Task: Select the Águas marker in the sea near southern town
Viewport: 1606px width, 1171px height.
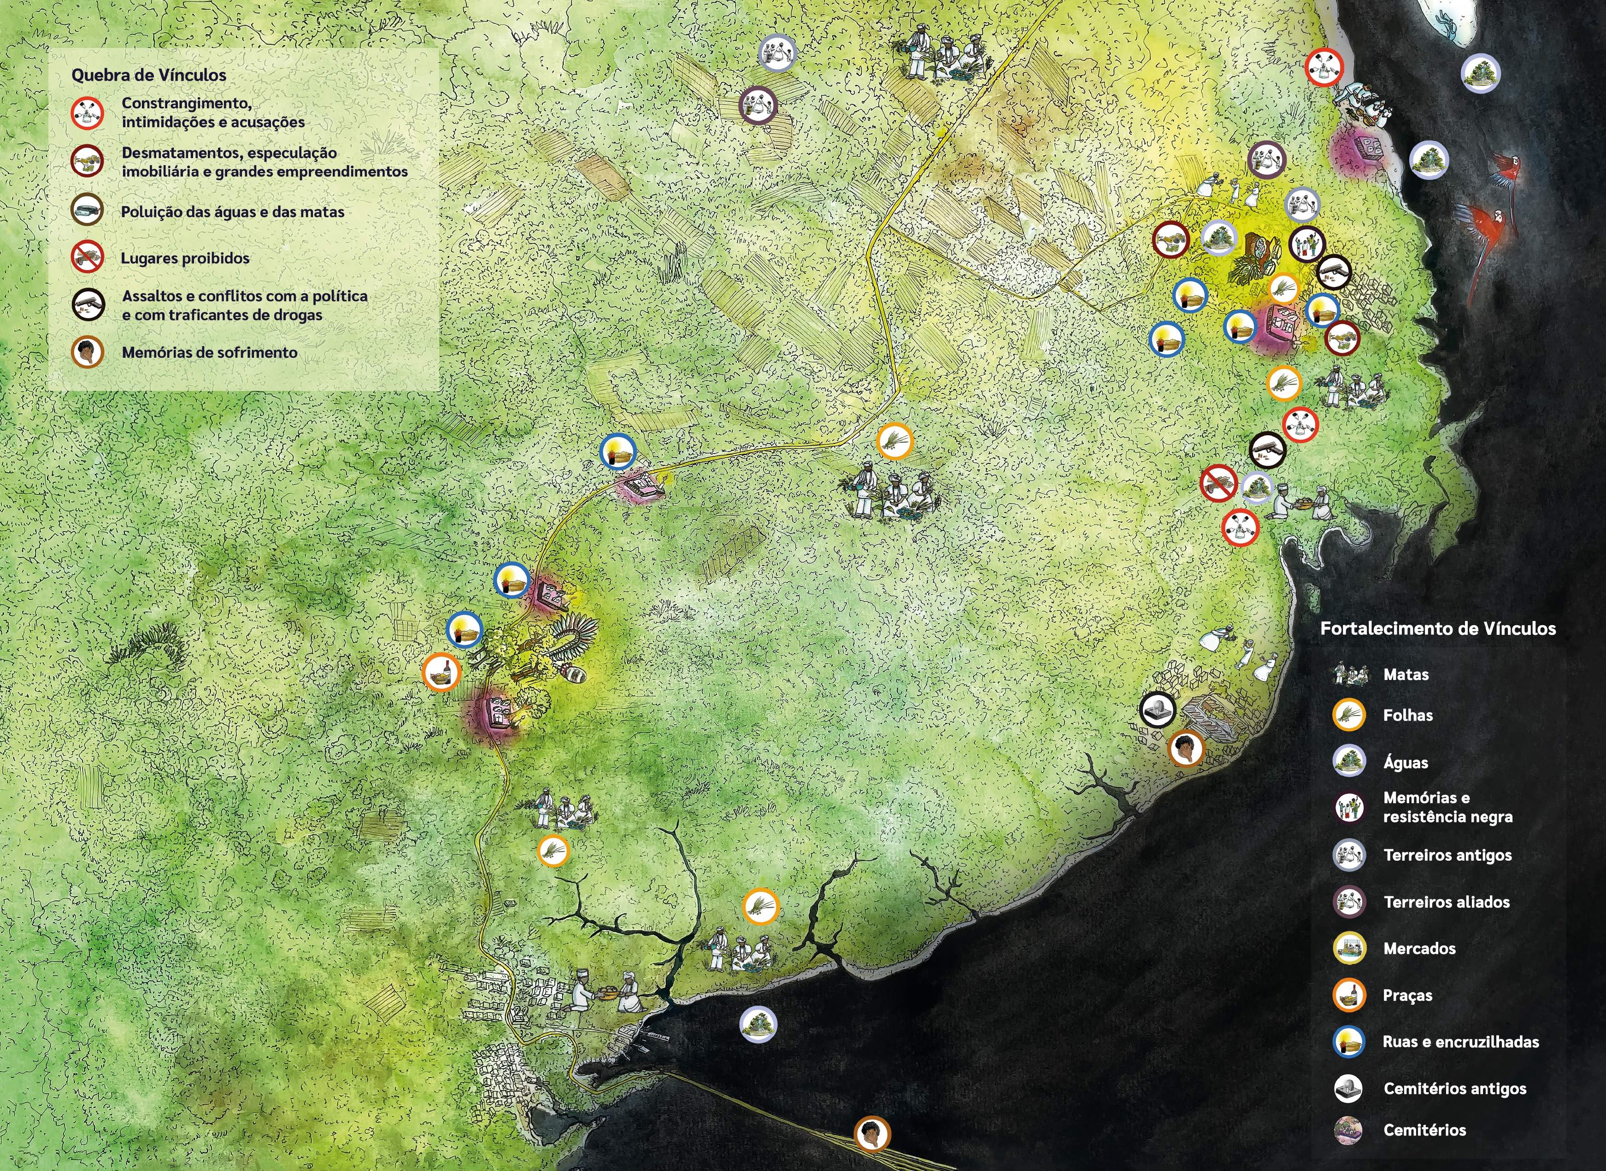Action: point(758,1024)
